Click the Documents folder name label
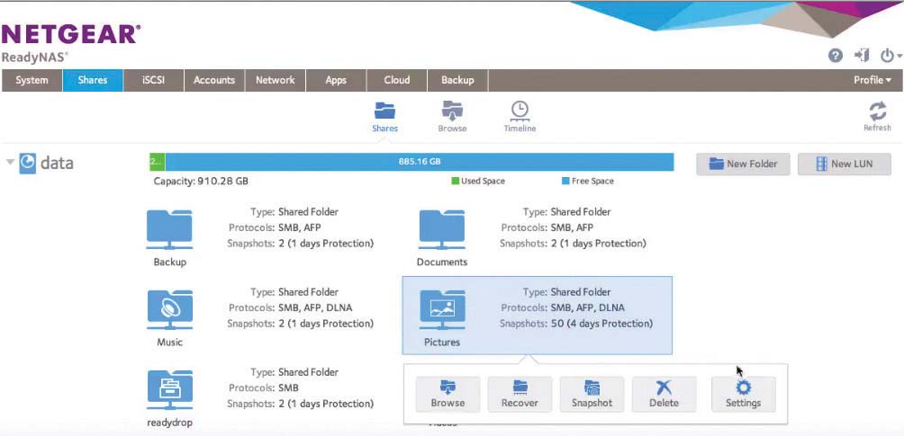Viewport: 904px width, 436px height. pyautogui.click(x=441, y=262)
